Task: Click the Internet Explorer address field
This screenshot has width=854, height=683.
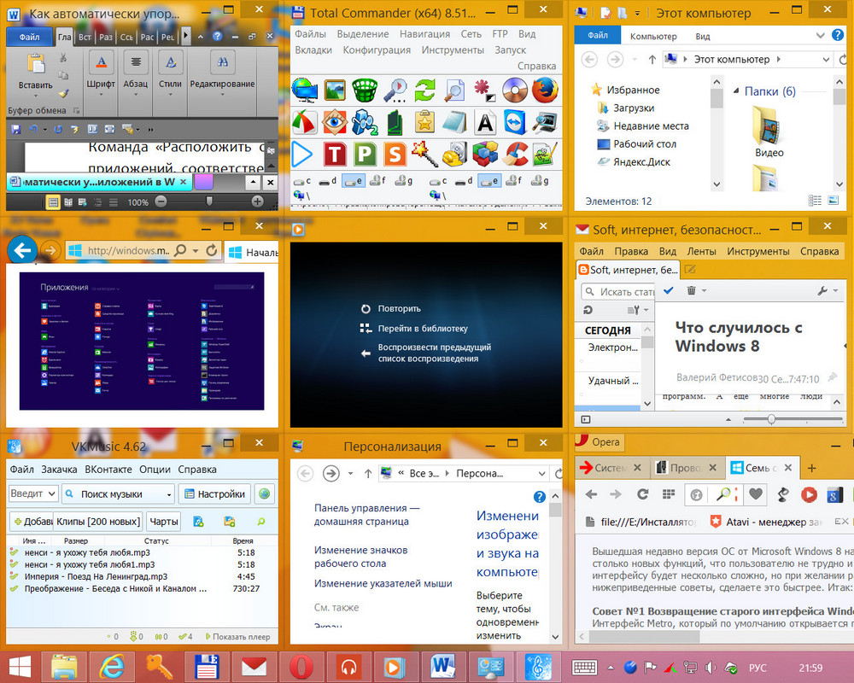Action: pyautogui.click(x=128, y=250)
